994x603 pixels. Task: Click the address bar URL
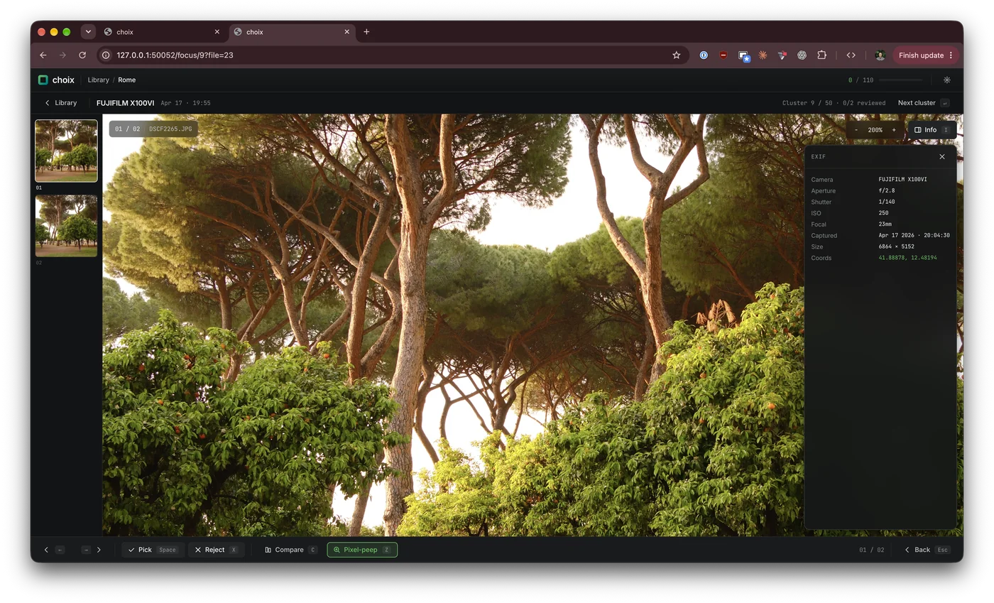click(175, 55)
